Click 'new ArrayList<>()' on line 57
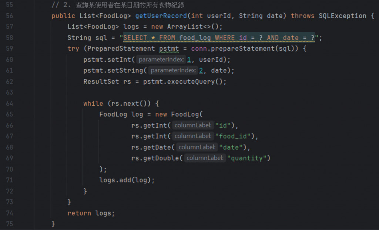The image size is (379, 230). pyautogui.click(x=185, y=27)
